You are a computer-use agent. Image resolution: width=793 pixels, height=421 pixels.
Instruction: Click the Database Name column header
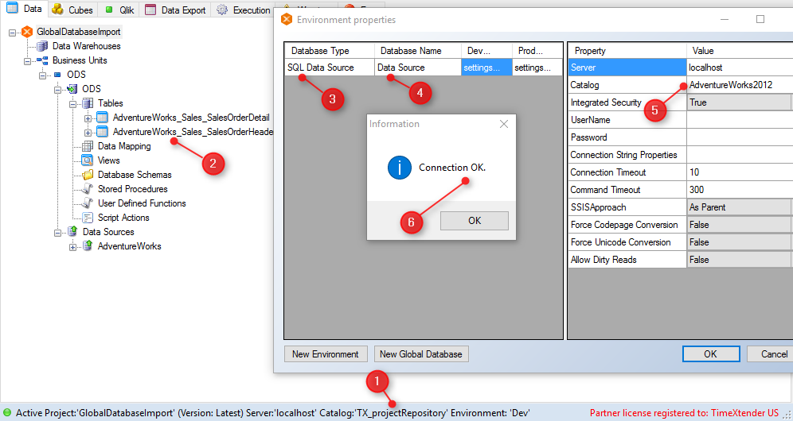[x=418, y=51]
